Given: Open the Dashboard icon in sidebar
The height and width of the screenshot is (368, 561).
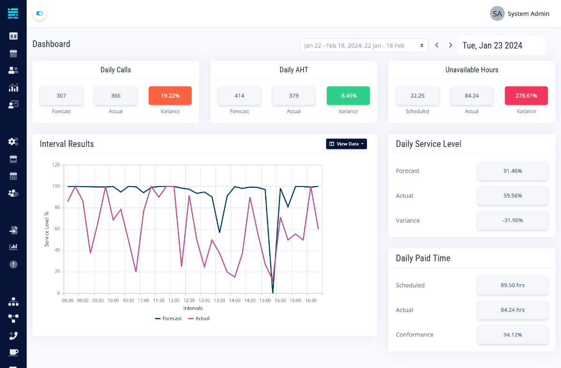Looking at the screenshot, I should pos(13,36).
